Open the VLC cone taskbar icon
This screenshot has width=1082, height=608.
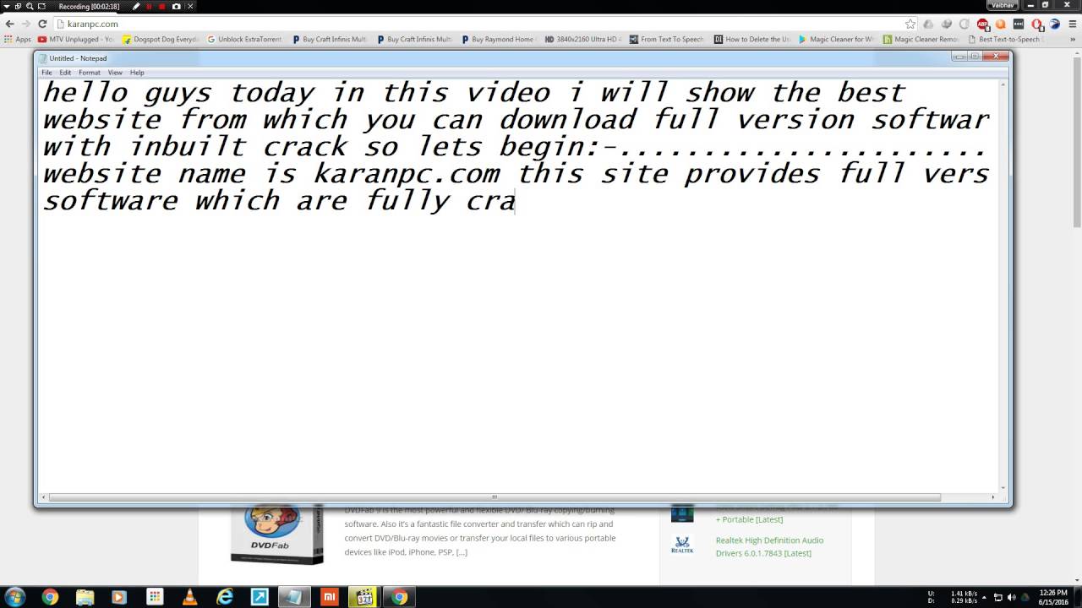pos(190,597)
